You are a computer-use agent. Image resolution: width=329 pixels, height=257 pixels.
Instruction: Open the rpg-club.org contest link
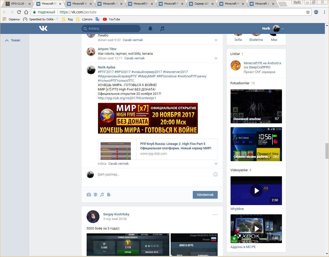coord(127,98)
